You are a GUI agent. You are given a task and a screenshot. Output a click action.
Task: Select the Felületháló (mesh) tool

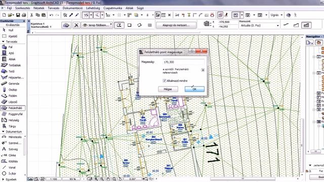point(13,108)
